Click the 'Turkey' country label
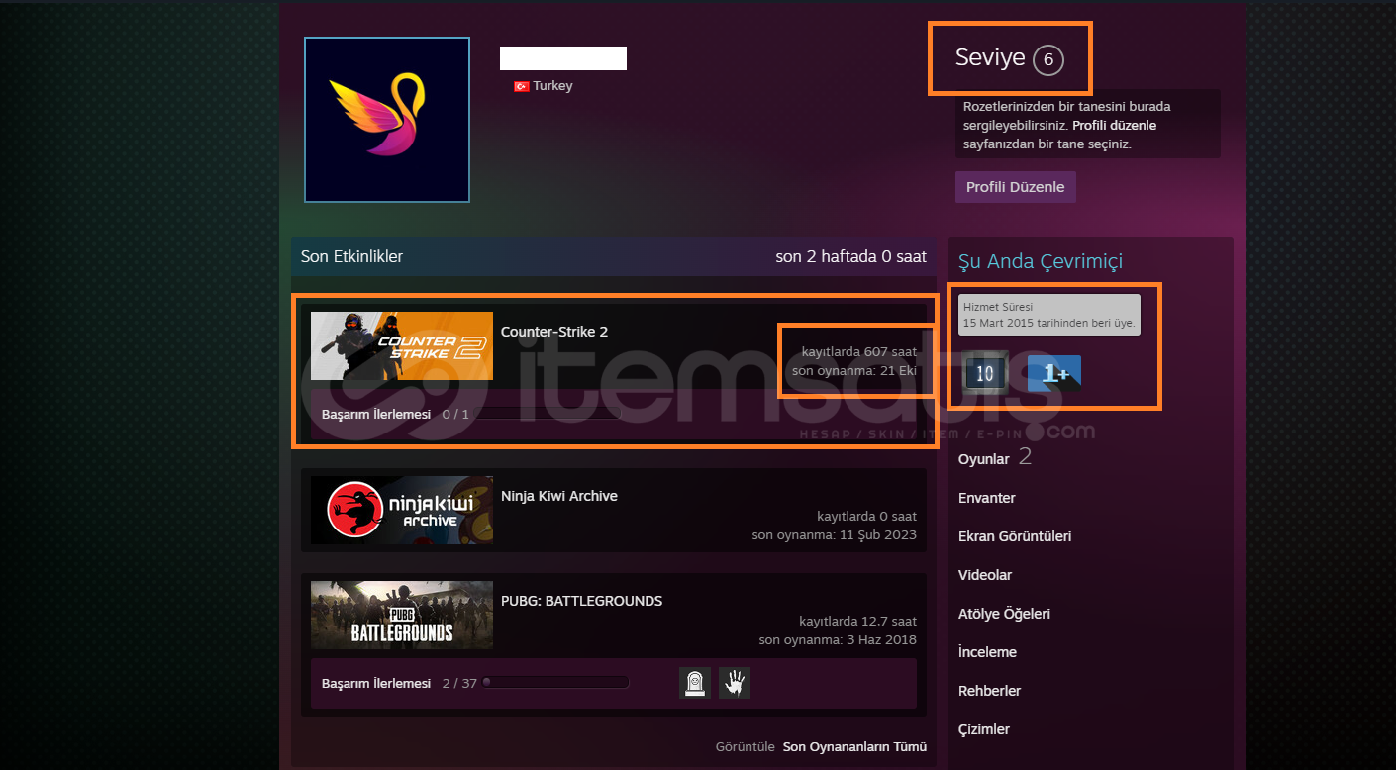 point(552,86)
